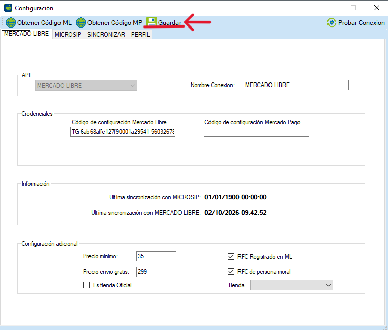Expand the Tienda dropdown
This screenshot has width=388, height=330.
[x=291, y=285]
